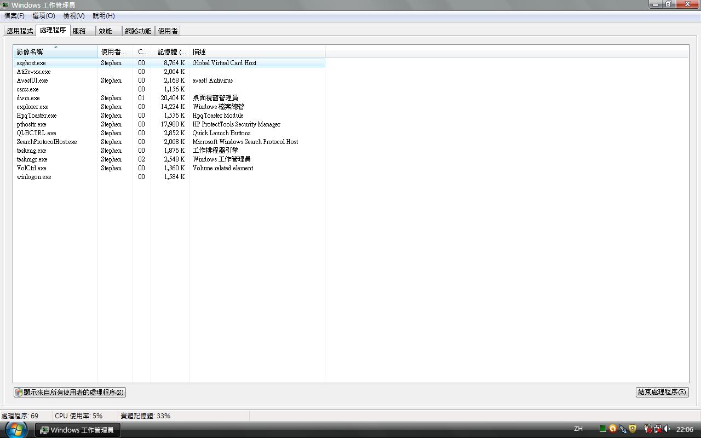The width and height of the screenshot is (701, 438).
Task: Click the 17,980 K memory value
Action: tap(173, 124)
